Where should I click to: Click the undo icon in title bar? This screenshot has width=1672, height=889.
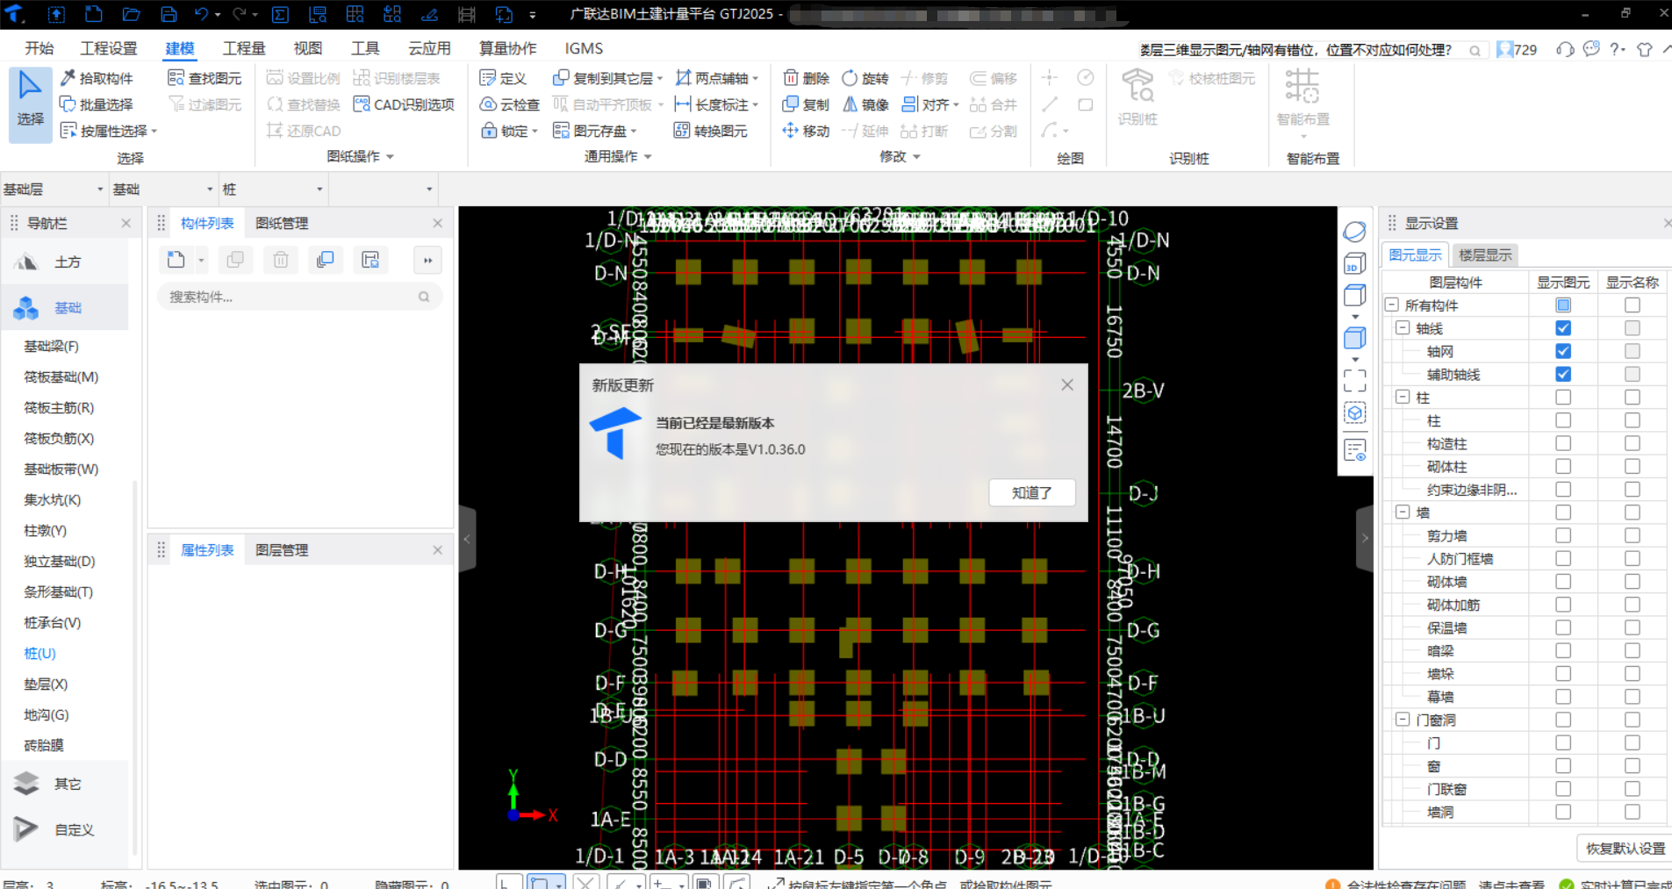click(x=201, y=14)
